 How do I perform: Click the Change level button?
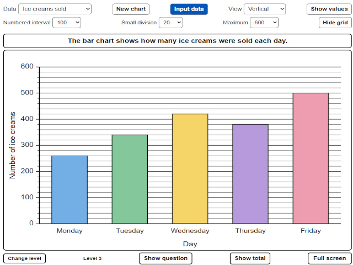[x=24, y=258]
